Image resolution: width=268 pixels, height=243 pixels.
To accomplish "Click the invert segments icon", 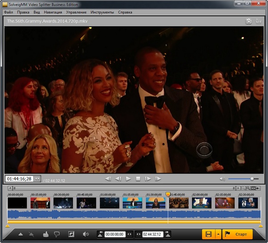I will tap(71, 234).
